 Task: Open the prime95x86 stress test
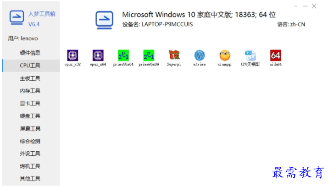click(x=149, y=58)
